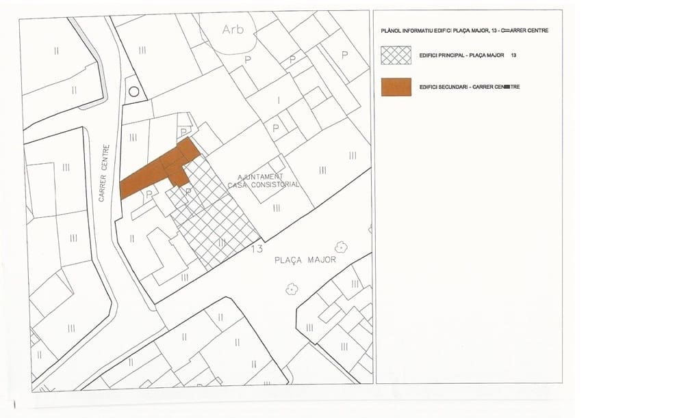The height and width of the screenshot is (418, 690).
Task: Click the crosshatched Edifici Principal legend swatch
Action: click(x=396, y=55)
